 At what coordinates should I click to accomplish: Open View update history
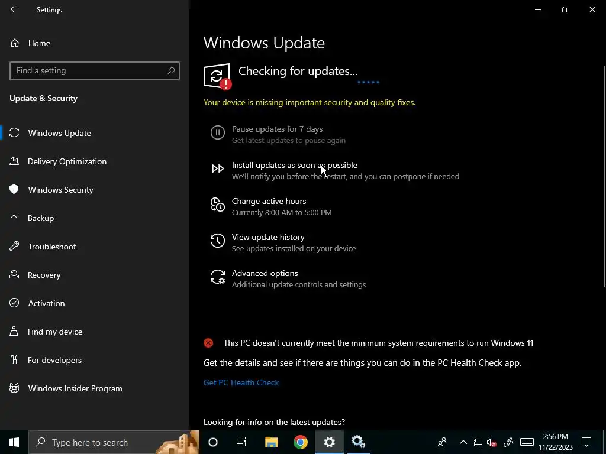tap(268, 238)
